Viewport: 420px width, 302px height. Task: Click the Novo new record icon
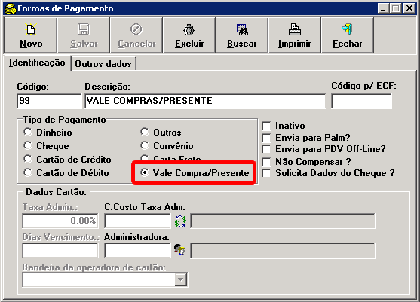tap(31, 29)
